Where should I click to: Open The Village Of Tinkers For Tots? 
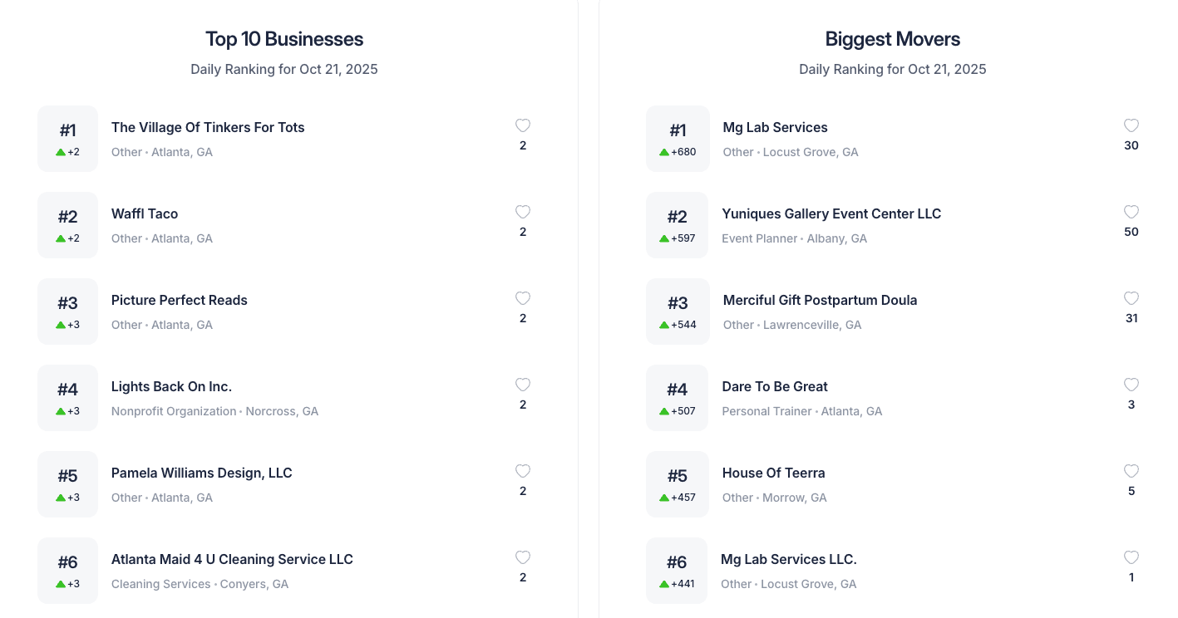click(208, 128)
